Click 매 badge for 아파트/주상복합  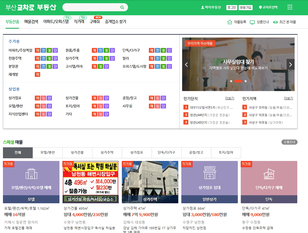coord(37,50)
